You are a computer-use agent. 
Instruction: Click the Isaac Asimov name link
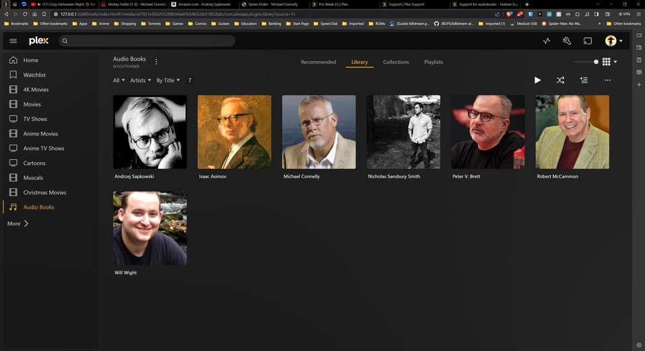click(213, 176)
